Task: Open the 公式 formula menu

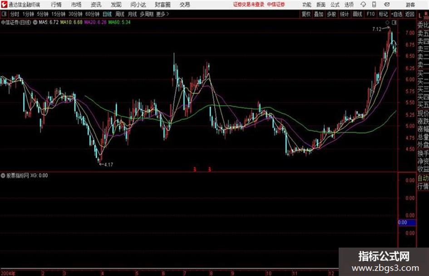Action: (x=335, y=5)
